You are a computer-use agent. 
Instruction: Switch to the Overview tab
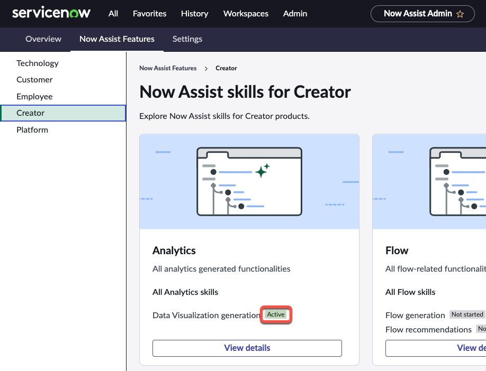point(43,39)
